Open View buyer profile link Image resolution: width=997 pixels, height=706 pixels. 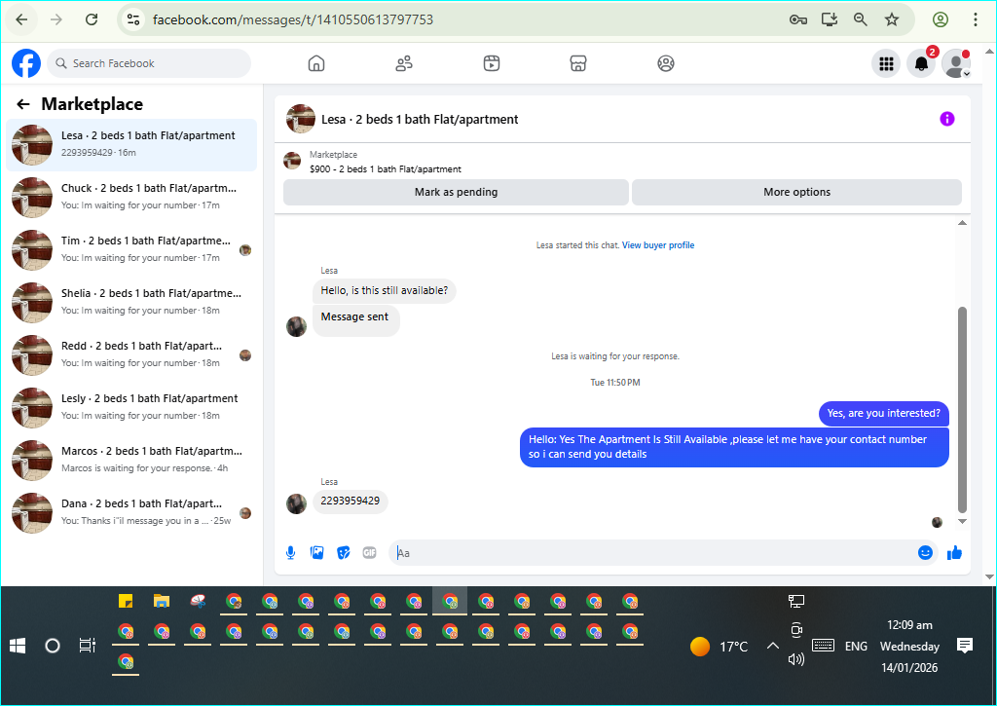pos(658,245)
